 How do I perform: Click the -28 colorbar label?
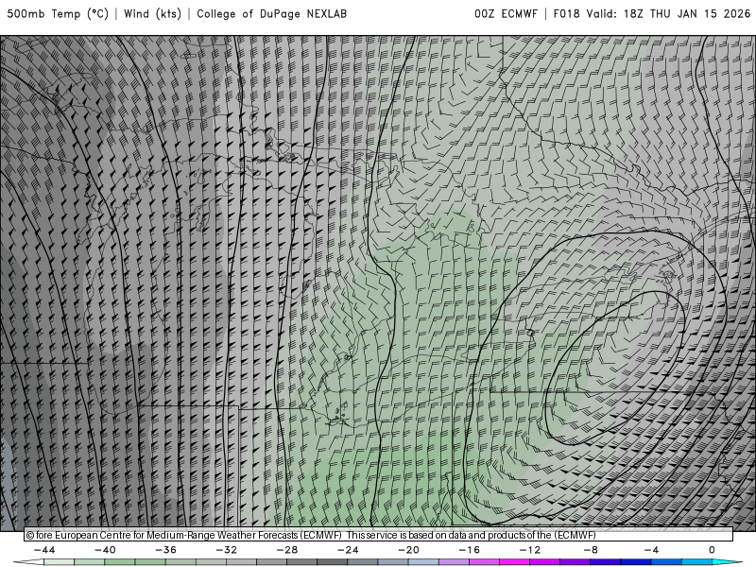click(287, 550)
